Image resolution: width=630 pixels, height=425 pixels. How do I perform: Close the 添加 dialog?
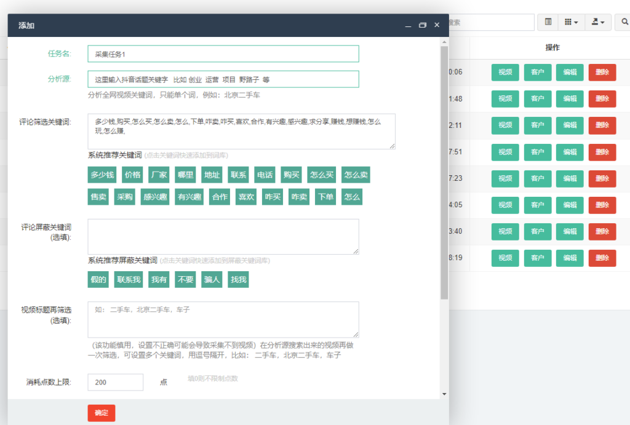[437, 25]
